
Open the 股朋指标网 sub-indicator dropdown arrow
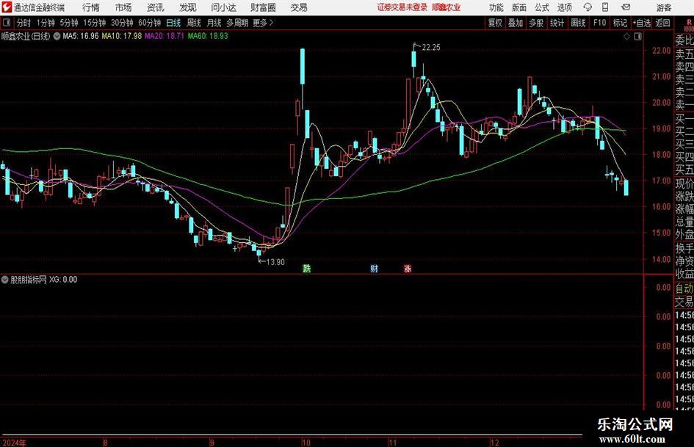5,280
